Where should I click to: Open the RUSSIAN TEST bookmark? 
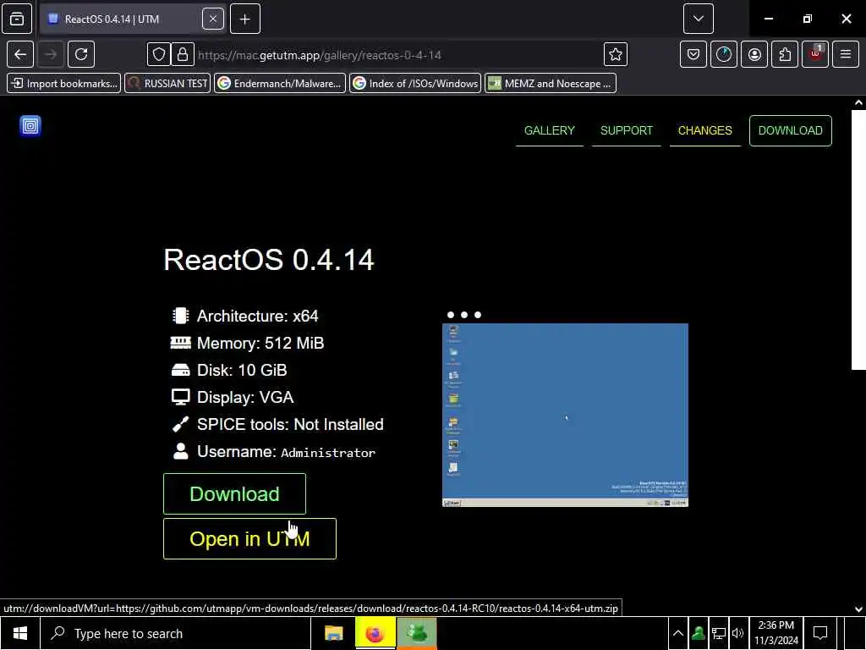coord(167,84)
